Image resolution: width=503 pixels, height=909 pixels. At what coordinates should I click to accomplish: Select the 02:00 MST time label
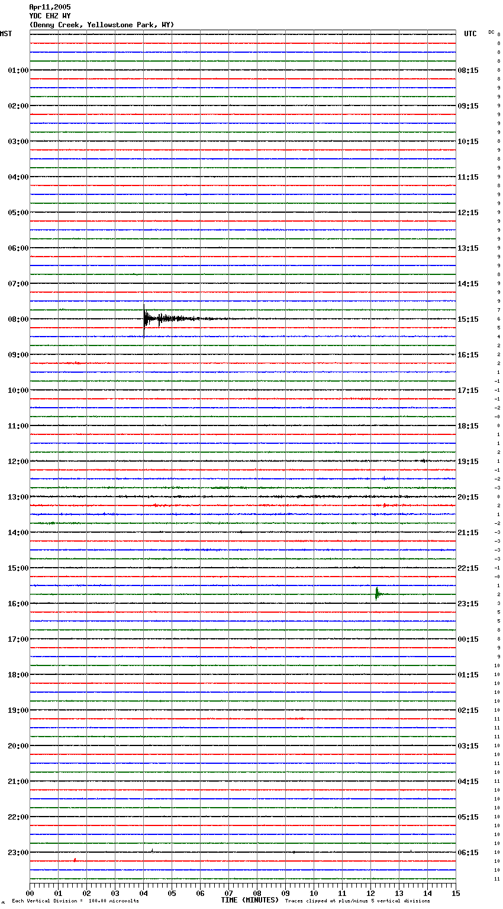18,106
